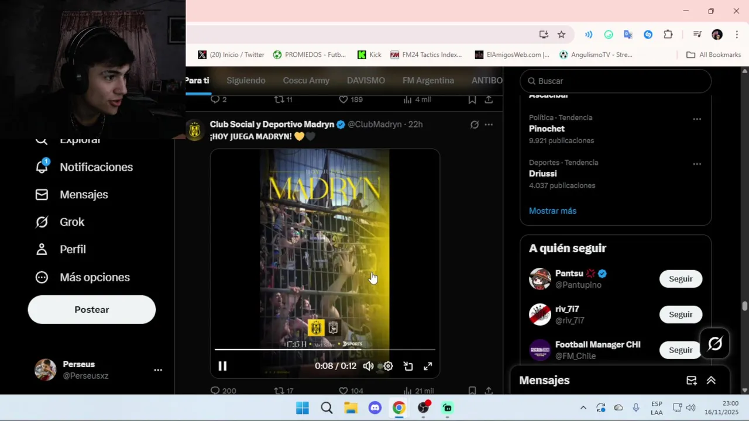749x421 pixels.
Task: Open Chrome Extensions puzzle menu
Action: [x=668, y=34]
